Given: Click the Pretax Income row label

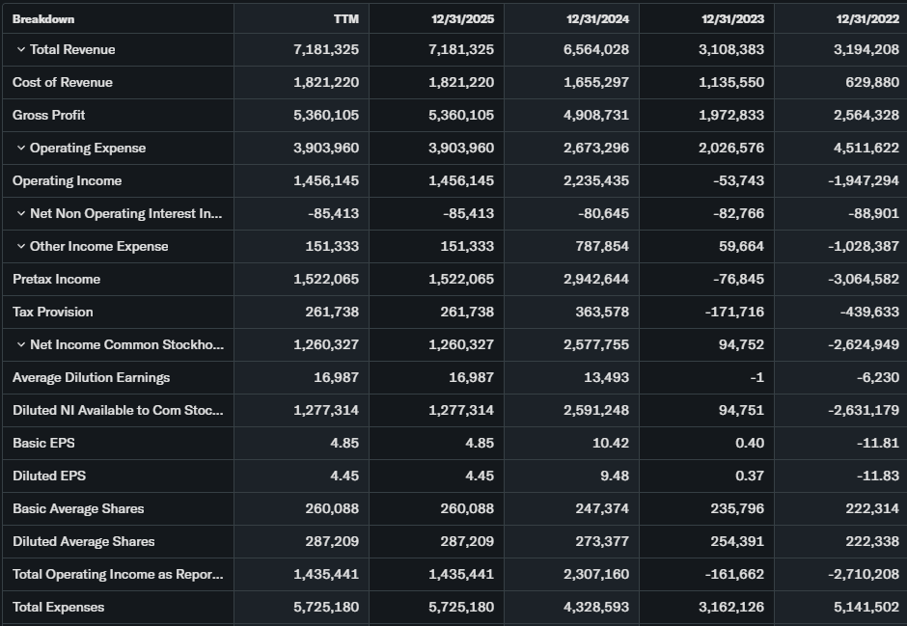Looking at the screenshot, I should (57, 280).
